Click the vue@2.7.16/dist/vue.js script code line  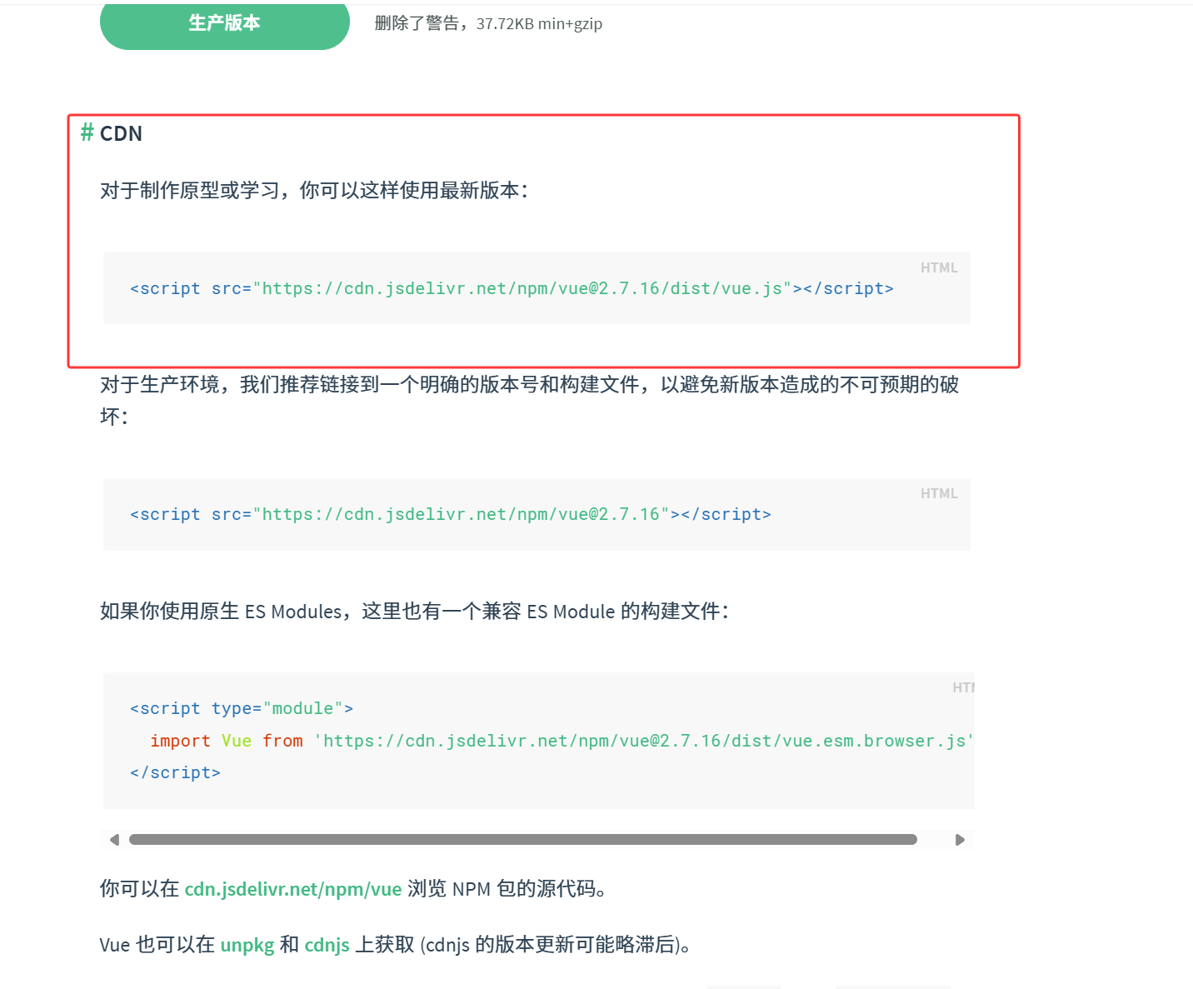pyautogui.click(x=512, y=288)
